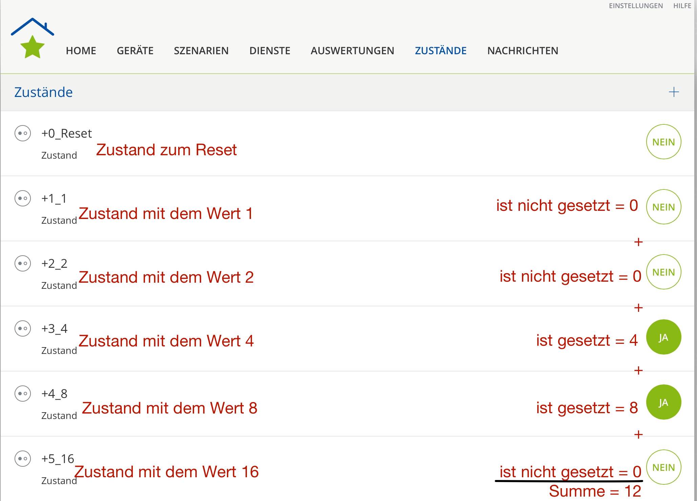
Task: Open EINSTELLUNGEN link at top
Action: [x=636, y=6]
